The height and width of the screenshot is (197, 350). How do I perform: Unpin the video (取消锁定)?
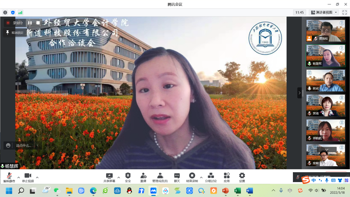pyautogui.click(x=15, y=33)
